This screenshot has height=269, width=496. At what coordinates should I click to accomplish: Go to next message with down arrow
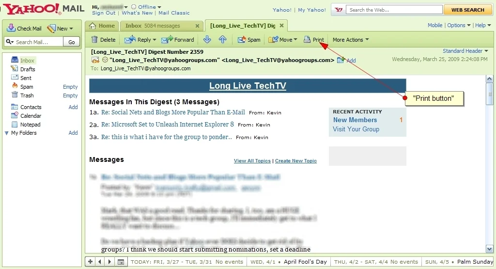click(207, 39)
